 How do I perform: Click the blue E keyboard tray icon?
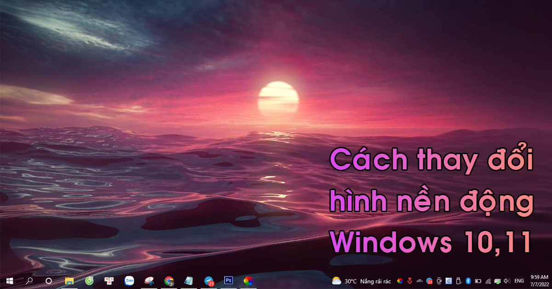point(448,281)
